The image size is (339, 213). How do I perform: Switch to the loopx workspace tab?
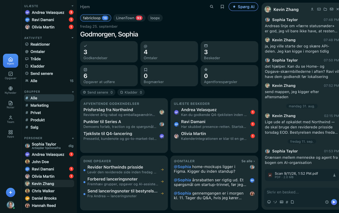pos(155,18)
